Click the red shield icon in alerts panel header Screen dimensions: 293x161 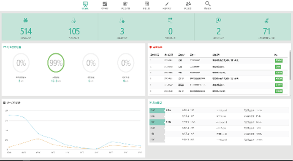click(150, 47)
